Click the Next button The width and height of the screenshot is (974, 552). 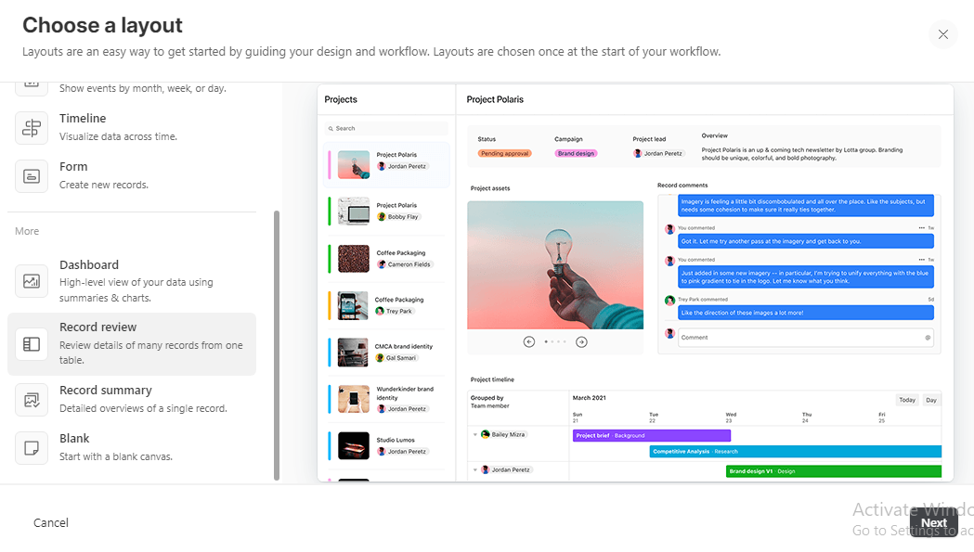(934, 522)
